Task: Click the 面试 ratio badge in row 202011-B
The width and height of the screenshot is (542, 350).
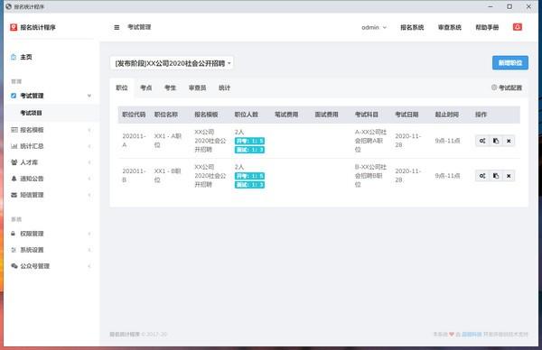Action: [x=249, y=185]
